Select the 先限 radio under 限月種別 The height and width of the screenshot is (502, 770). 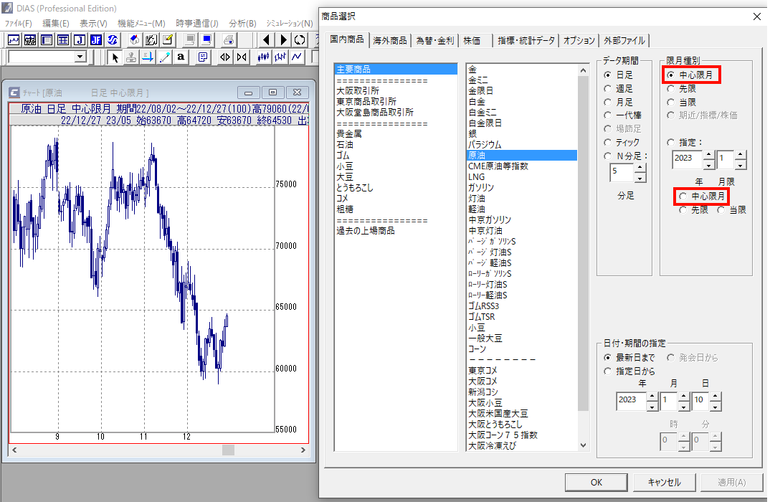(671, 89)
